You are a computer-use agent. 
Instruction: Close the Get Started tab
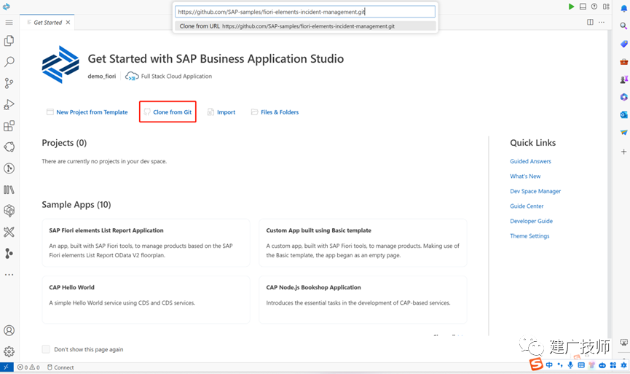68,23
